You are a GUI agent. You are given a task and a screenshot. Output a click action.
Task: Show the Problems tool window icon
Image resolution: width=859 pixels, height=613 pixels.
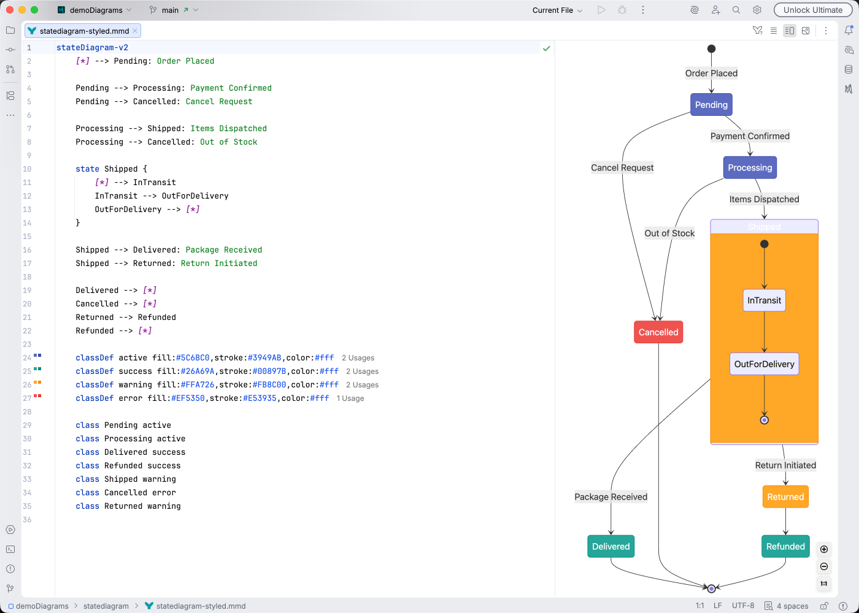click(x=10, y=569)
